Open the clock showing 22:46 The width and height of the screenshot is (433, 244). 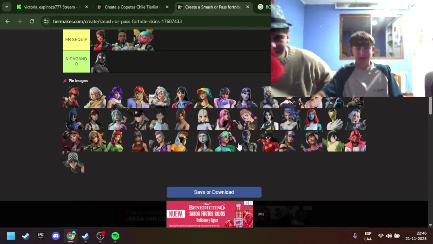(x=416, y=236)
